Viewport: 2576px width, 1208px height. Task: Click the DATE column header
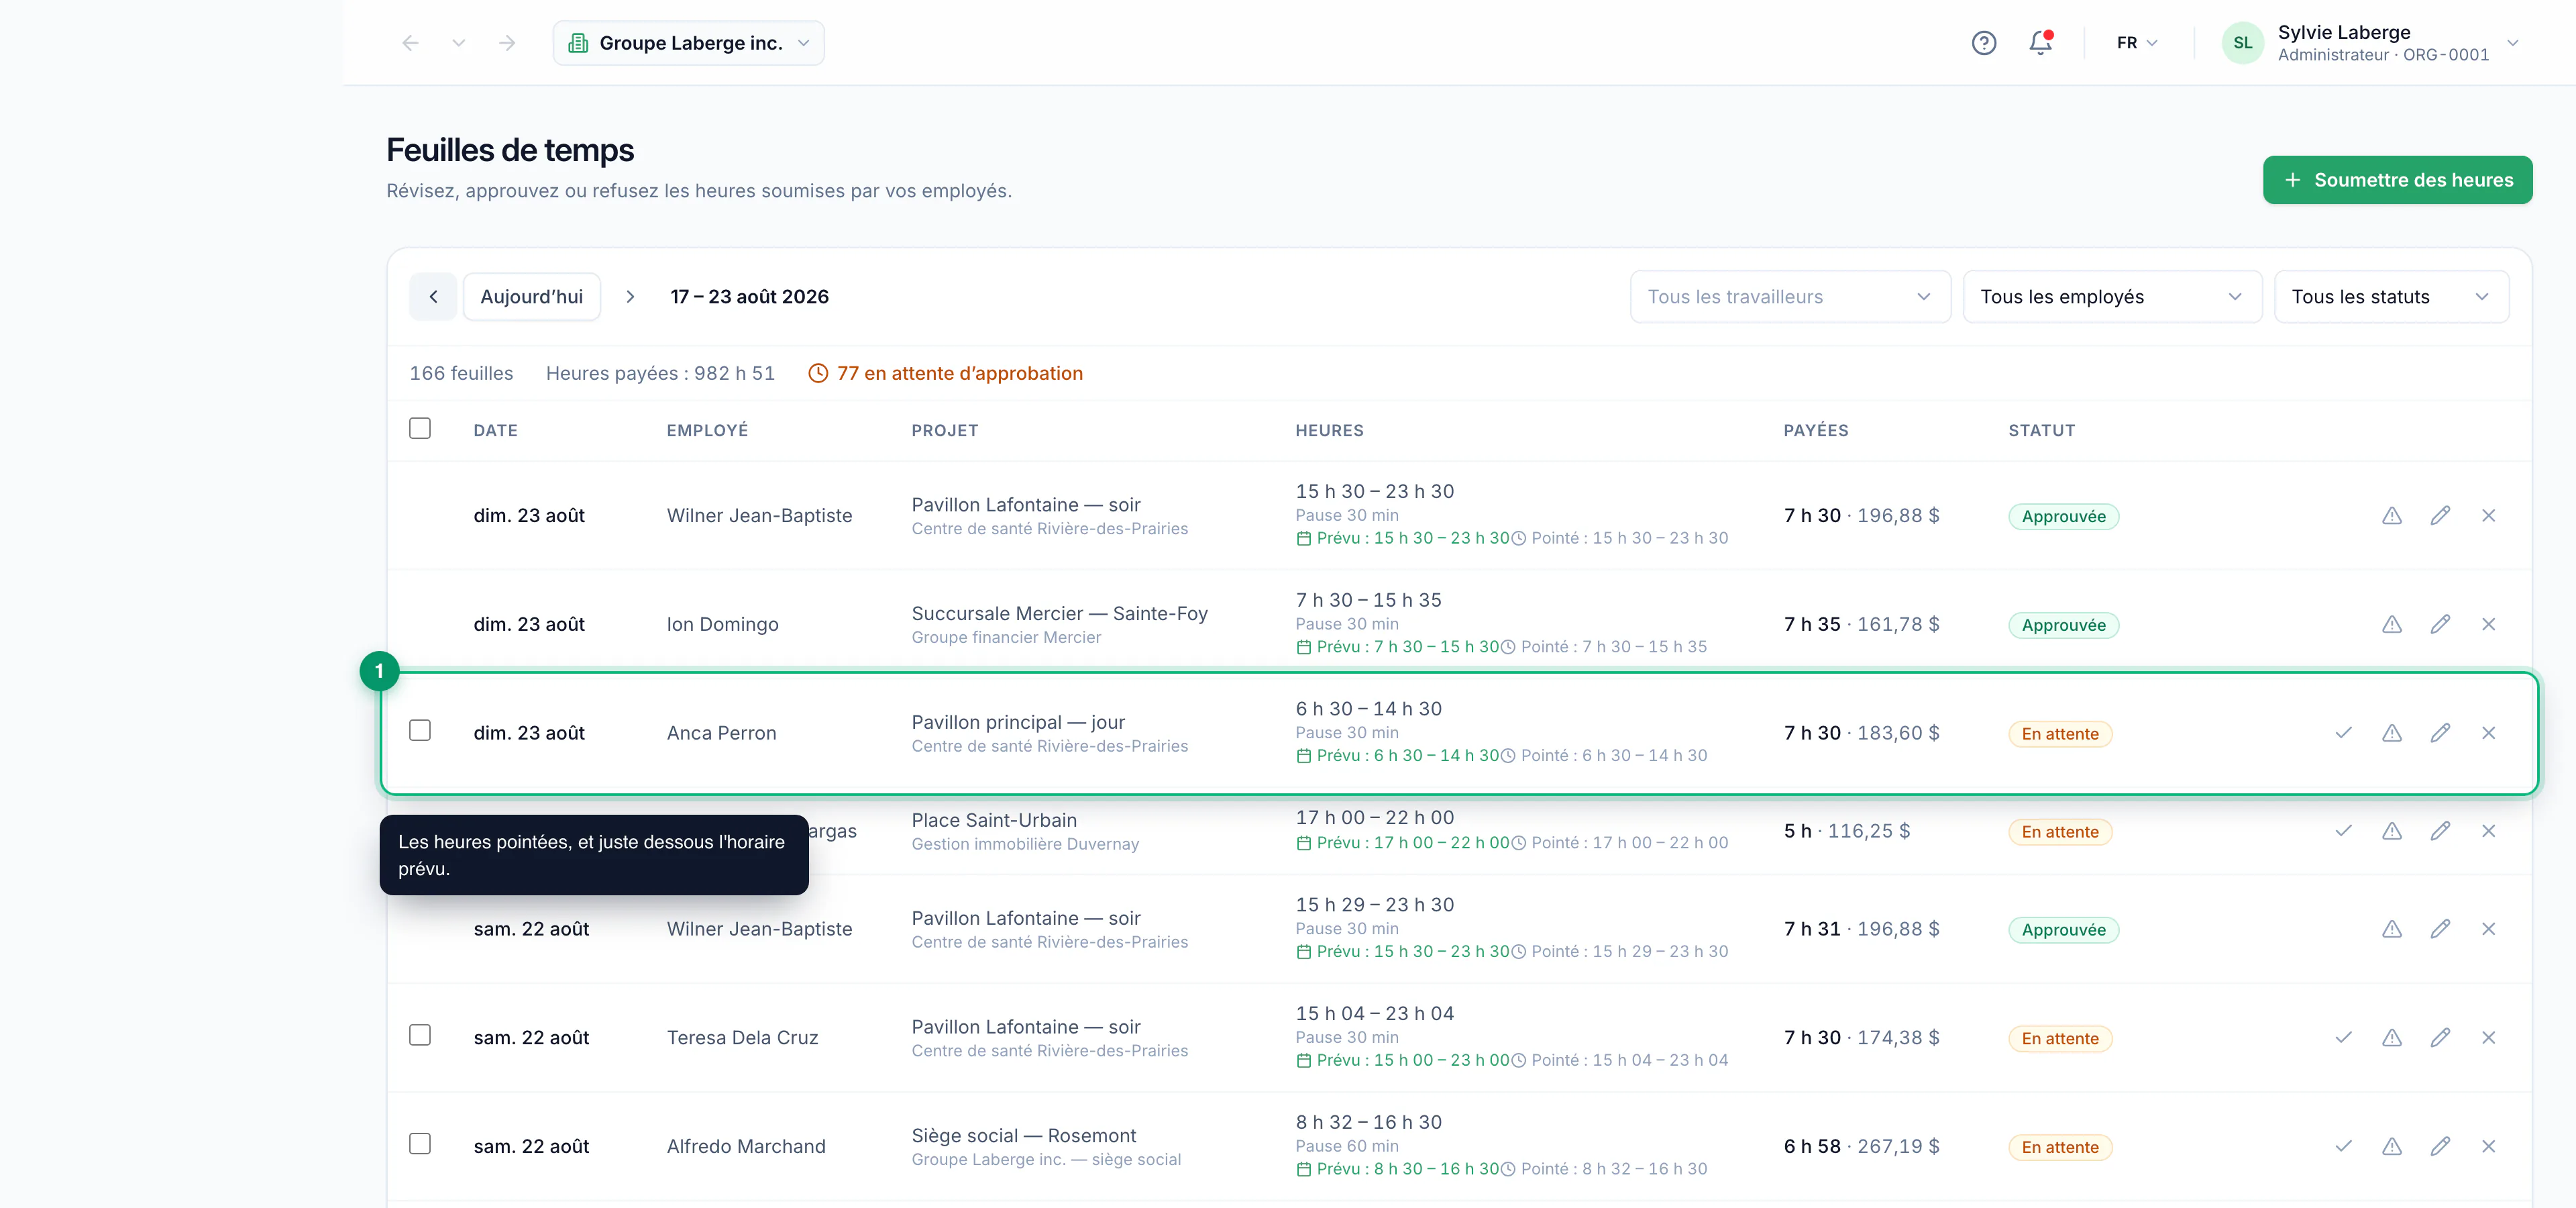(x=495, y=431)
